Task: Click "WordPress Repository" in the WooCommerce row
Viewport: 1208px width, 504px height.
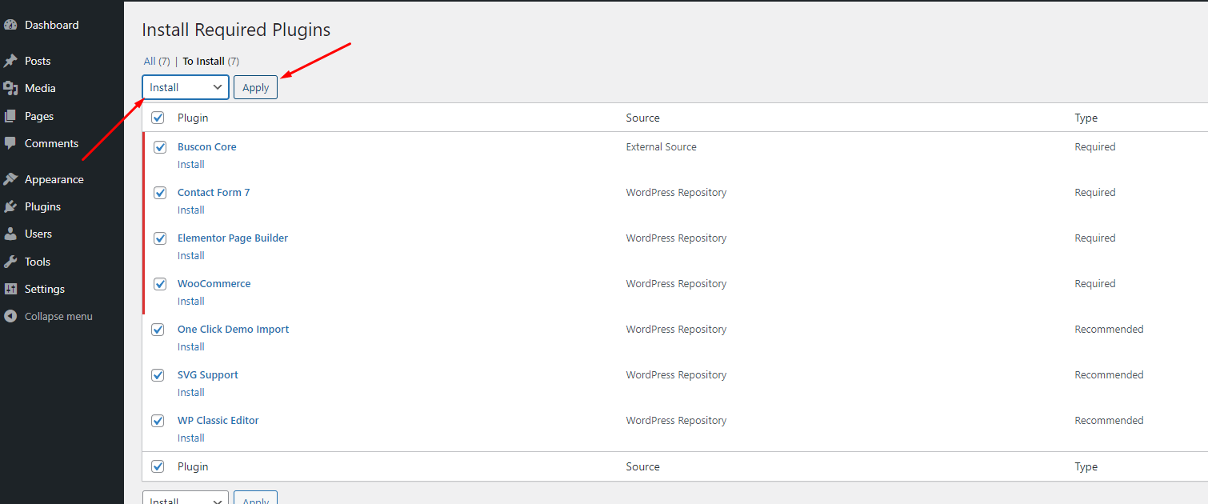Action: [x=677, y=283]
